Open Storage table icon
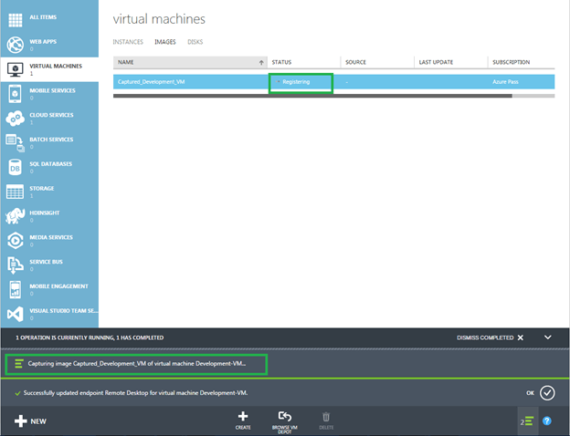The image size is (570, 436). [16, 192]
